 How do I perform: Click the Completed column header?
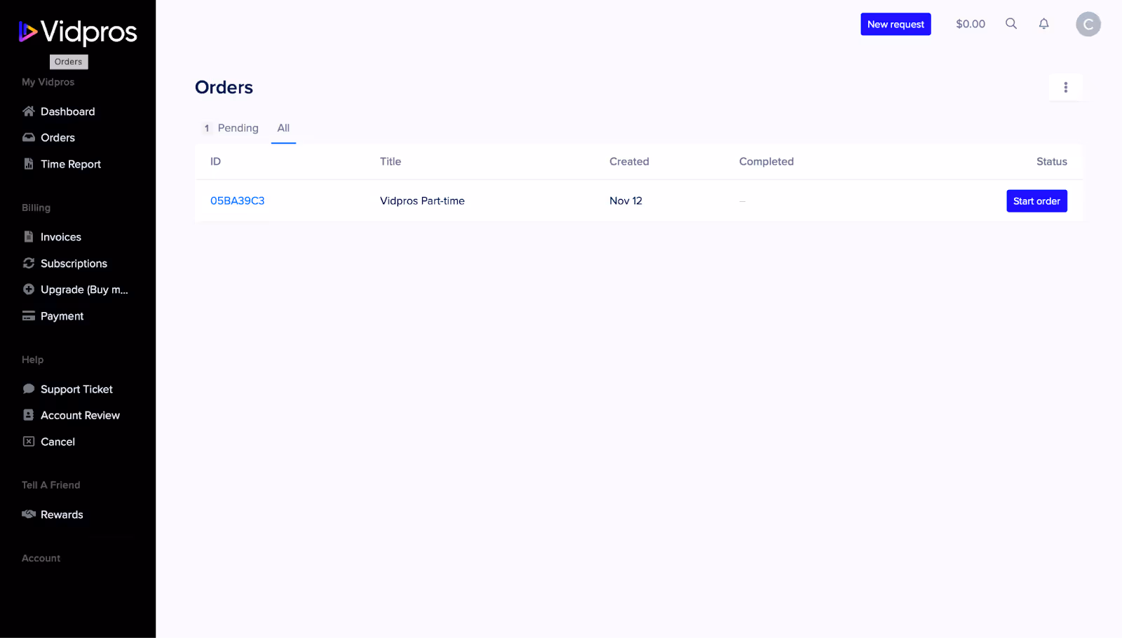[766, 161]
